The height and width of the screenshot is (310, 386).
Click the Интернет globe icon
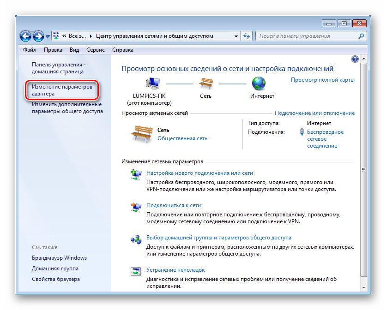tap(259, 83)
